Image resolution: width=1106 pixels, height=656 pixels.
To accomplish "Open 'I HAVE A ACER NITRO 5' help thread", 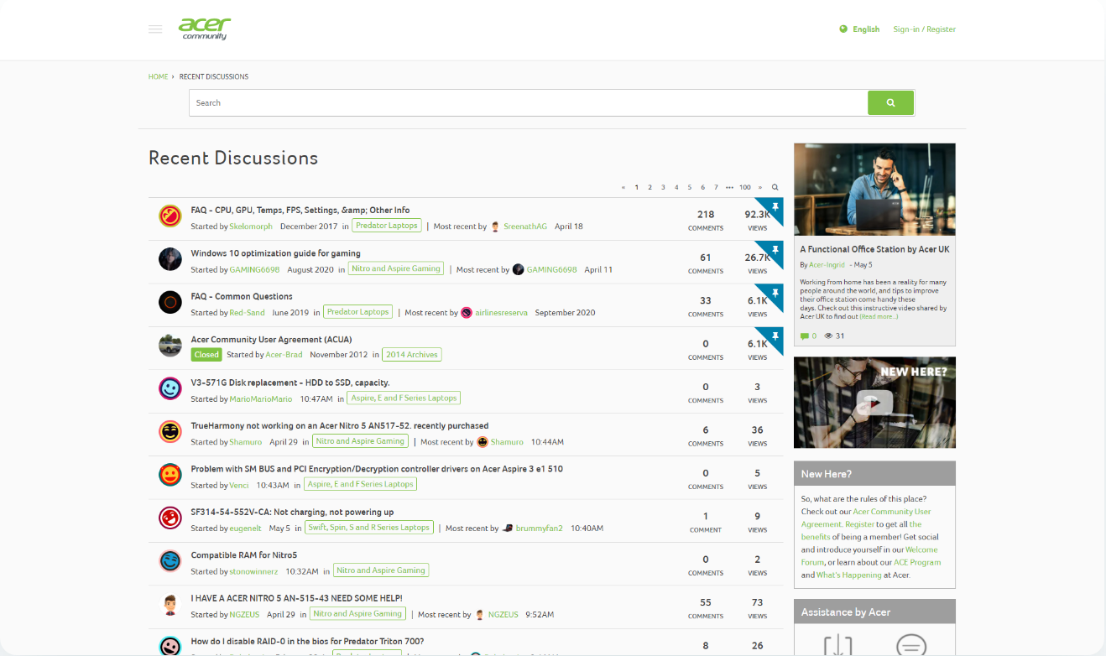I will point(296,598).
